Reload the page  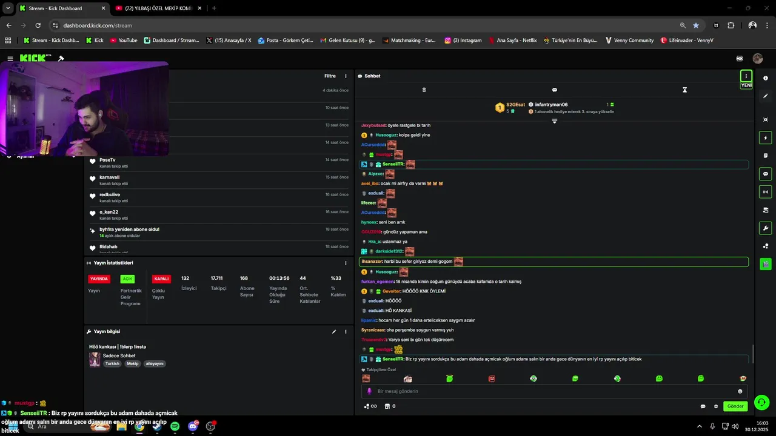38,25
